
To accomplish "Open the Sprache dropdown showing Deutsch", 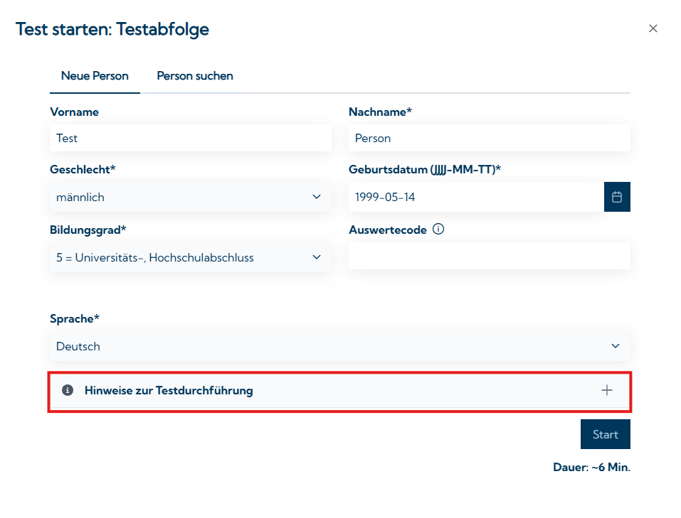I will coord(327,346).
